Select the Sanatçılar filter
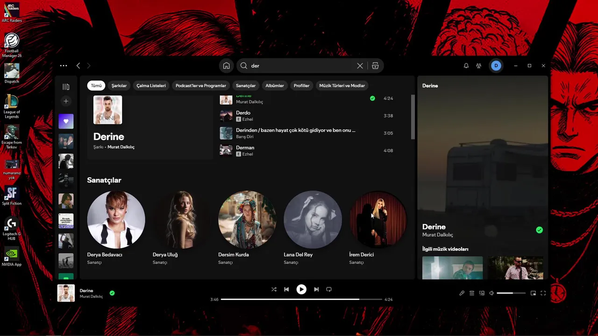Image resolution: width=598 pixels, height=336 pixels. click(x=246, y=85)
